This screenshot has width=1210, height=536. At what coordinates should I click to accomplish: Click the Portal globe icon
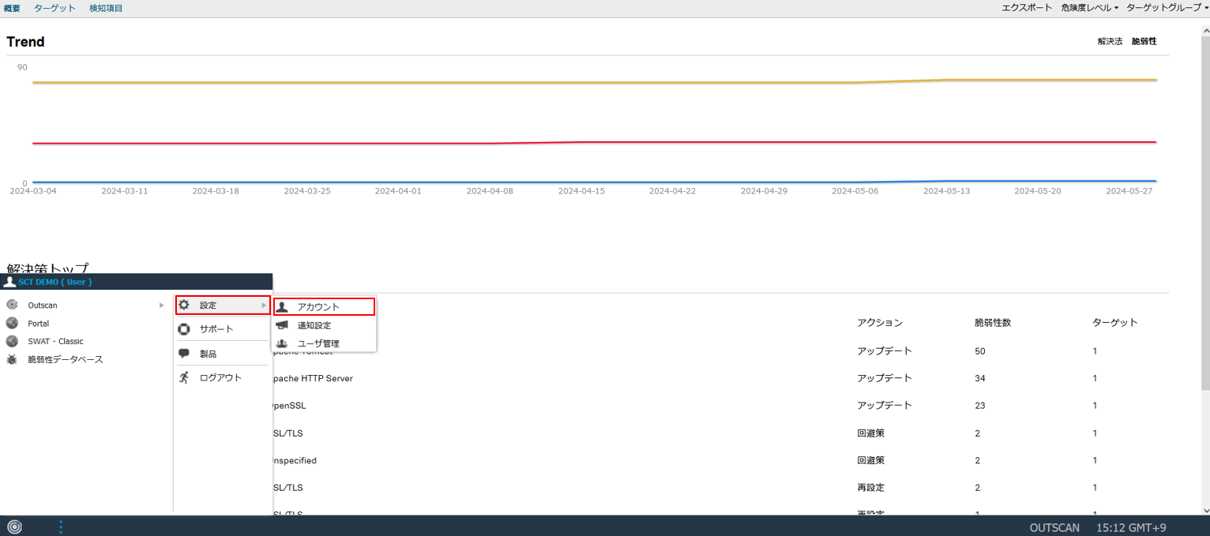[x=12, y=323]
